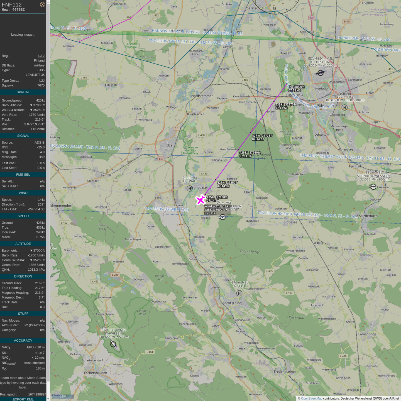The height and width of the screenshot is (401, 401).
Task: Select the Gronau heliport H marker
Action: pos(189,189)
